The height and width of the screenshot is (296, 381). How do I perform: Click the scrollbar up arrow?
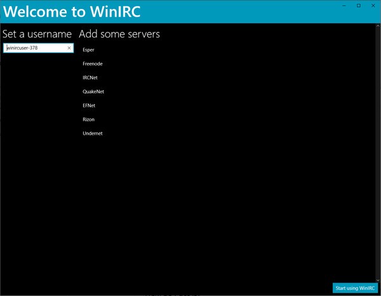pyautogui.click(x=378, y=25)
